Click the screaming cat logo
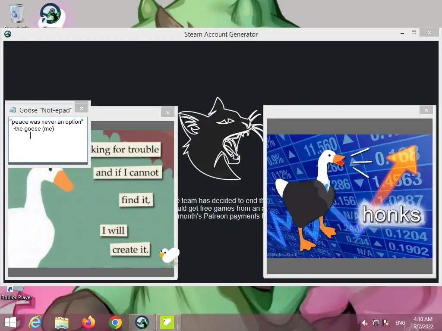 [221, 139]
